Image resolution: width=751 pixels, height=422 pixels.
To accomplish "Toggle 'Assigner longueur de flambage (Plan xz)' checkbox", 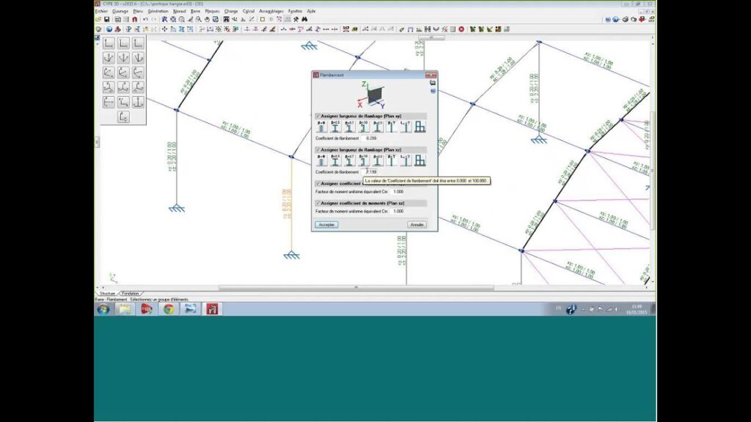I will pyautogui.click(x=318, y=149).
